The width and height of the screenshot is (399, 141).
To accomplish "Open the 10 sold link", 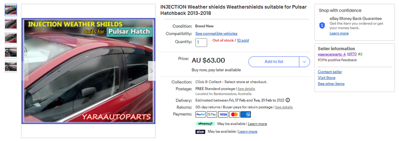I will [243, 40].
